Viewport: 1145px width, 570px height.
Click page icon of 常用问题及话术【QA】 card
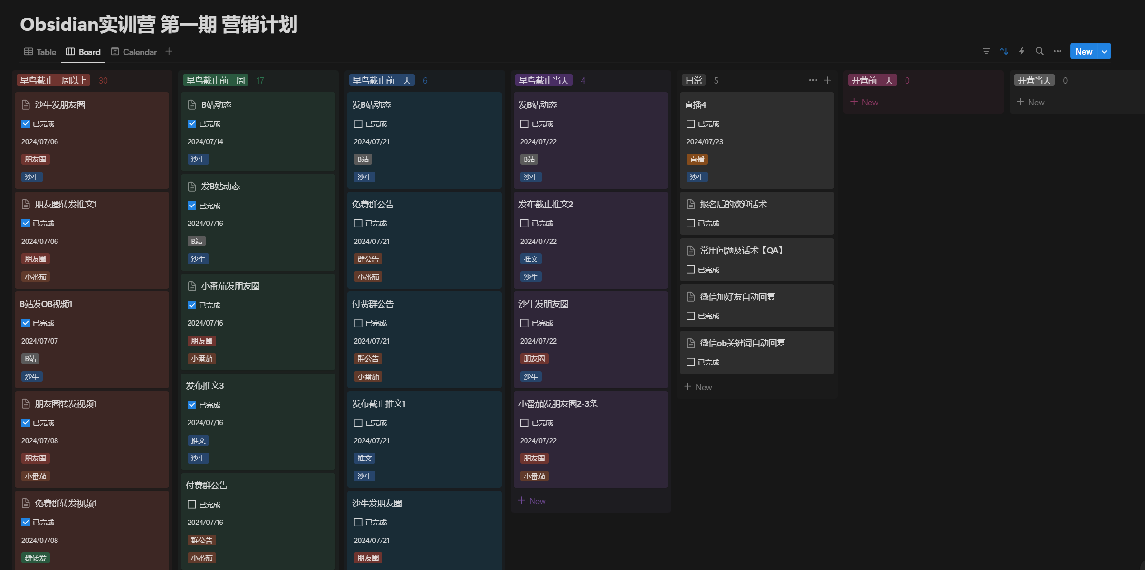pyautogui.click(x=691, y=251)
